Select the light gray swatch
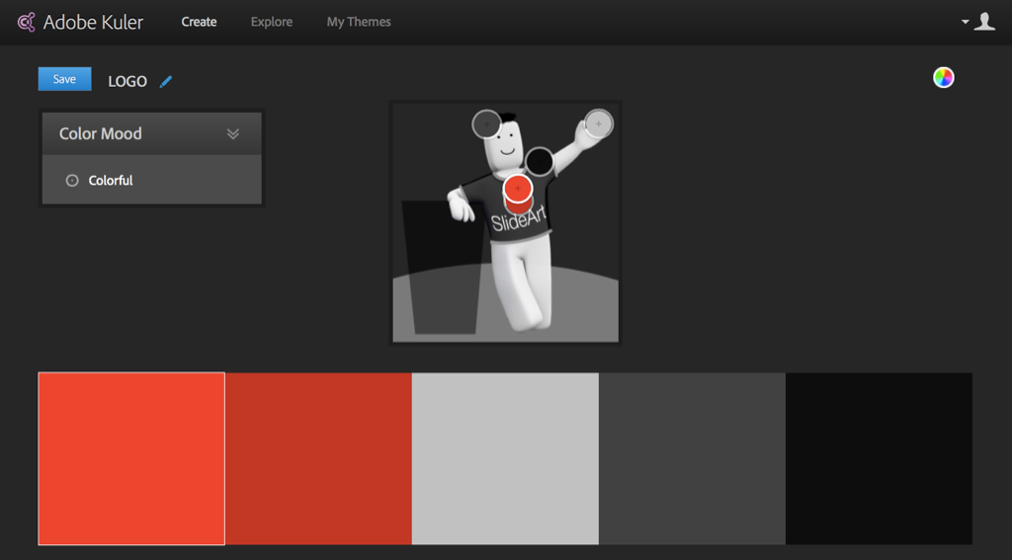1012x560 pixels. click(505, 458)
